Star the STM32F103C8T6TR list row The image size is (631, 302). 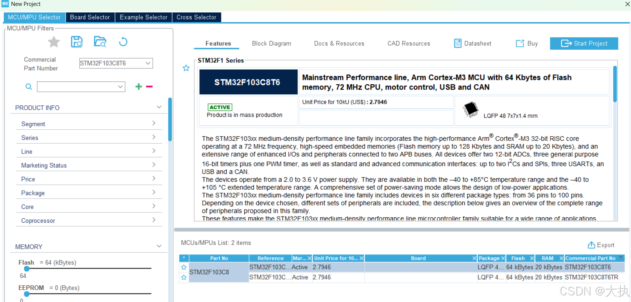[184, 277]
